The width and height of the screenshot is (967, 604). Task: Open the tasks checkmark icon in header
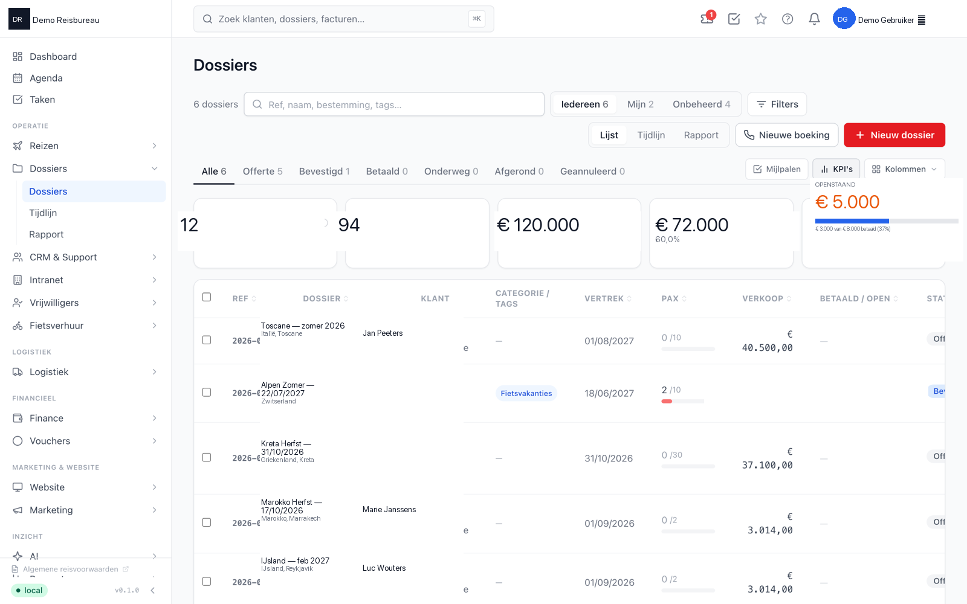click(x=734, y=19)
